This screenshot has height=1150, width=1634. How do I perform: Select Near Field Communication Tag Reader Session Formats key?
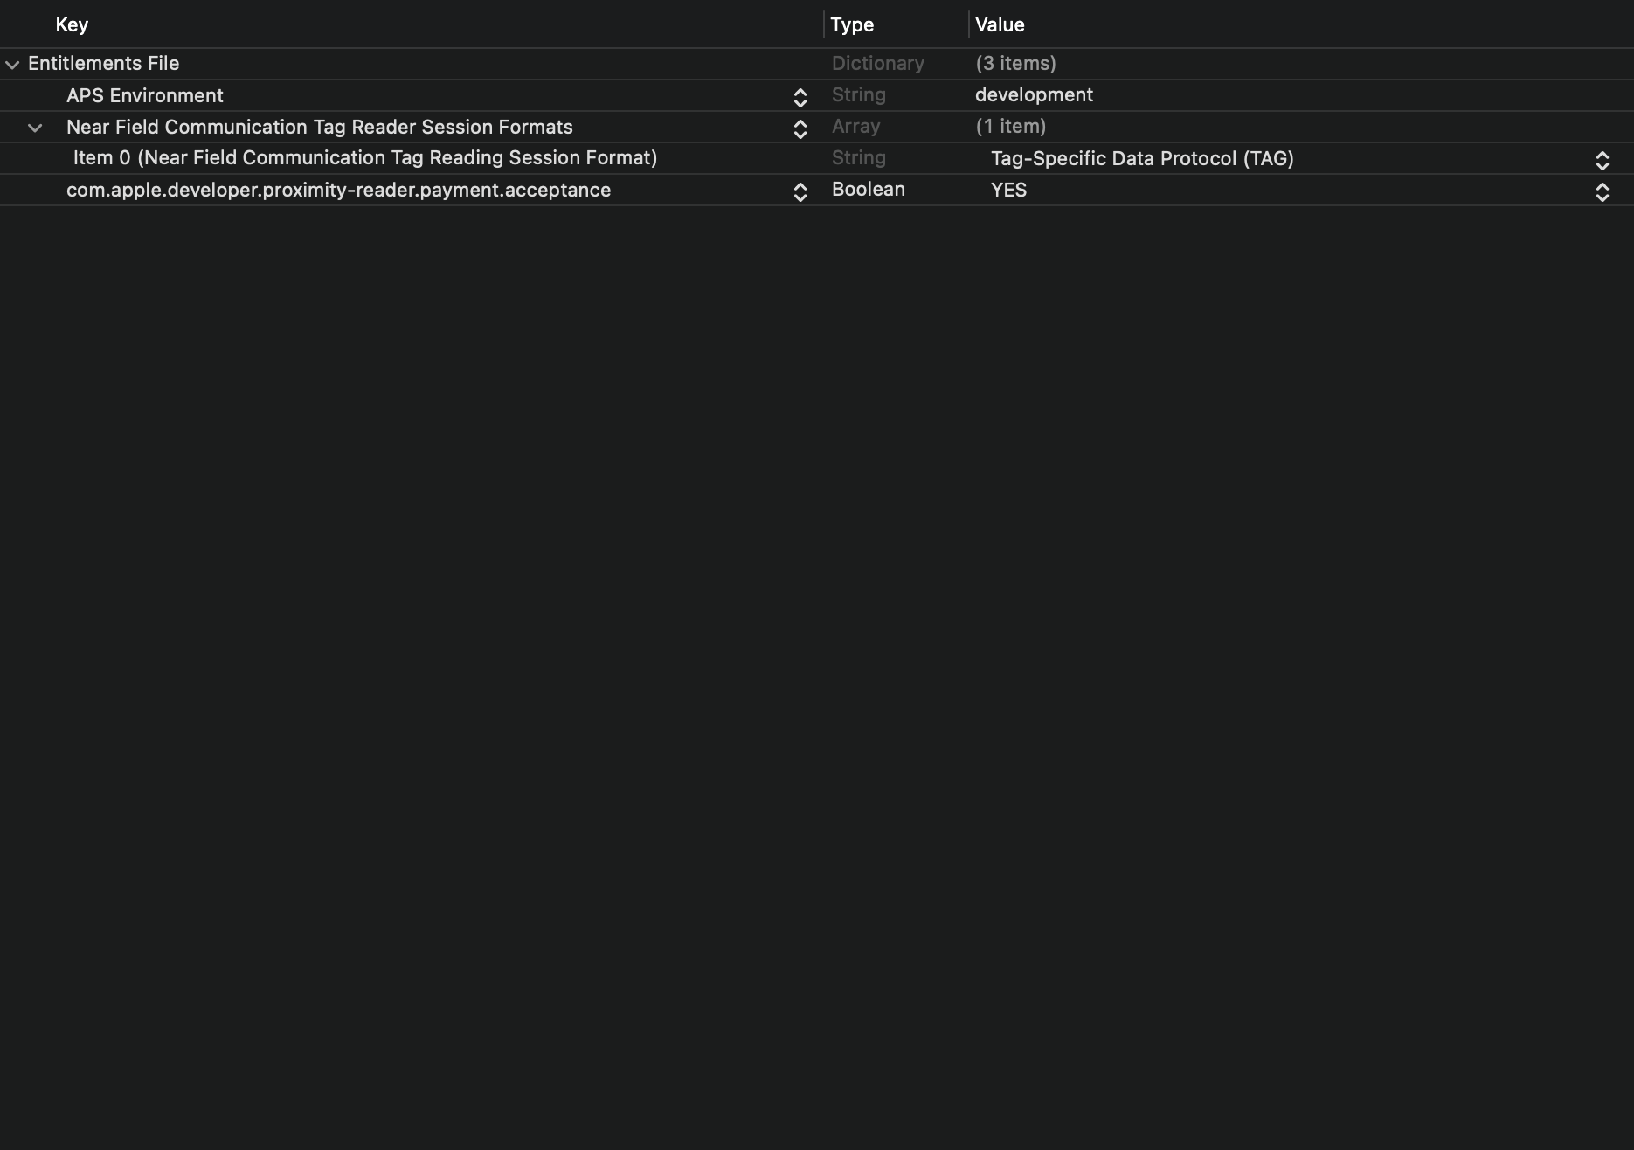320,127
